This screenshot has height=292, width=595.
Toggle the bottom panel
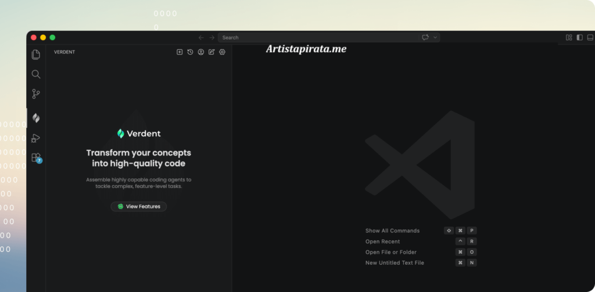590,38
